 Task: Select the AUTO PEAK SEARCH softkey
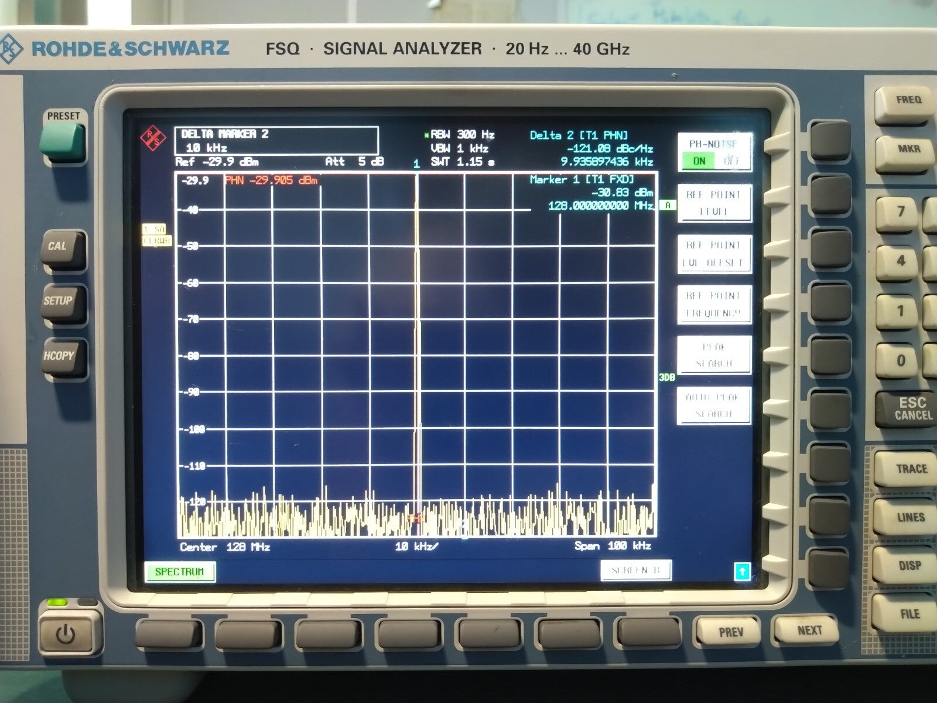point(714,406)
